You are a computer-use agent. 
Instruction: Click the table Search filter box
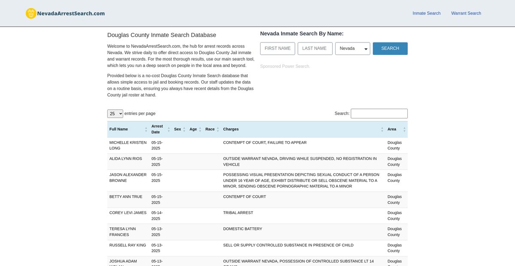point(379,114)
